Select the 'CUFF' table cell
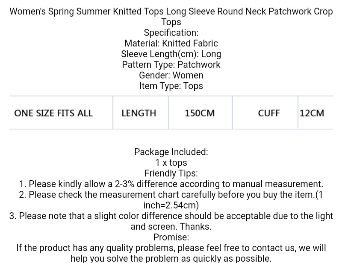The width and height of the screenshot is (342, 263). click(x=269, y=113)
